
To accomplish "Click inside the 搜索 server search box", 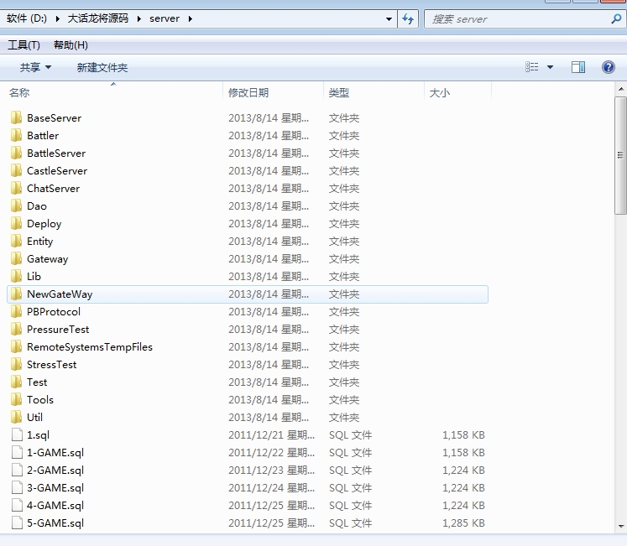I will [516, 18].
